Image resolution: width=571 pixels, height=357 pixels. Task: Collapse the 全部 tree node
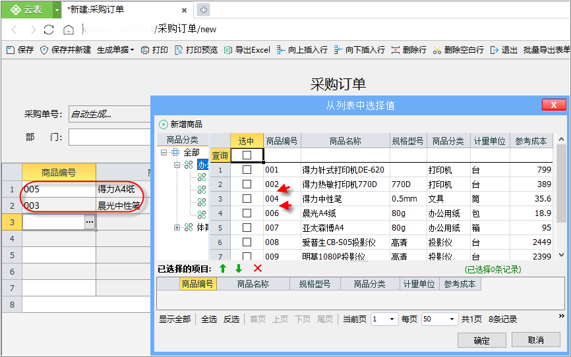pyautogui.click(x=164, y=152)
